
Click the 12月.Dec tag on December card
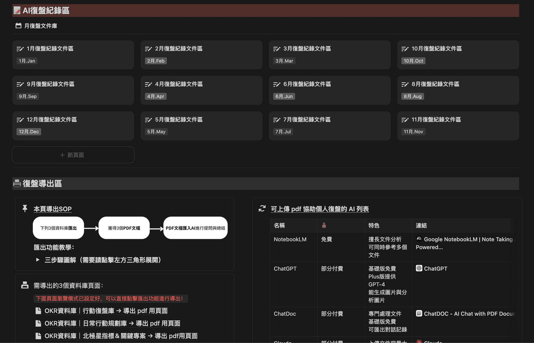point(29,132)
